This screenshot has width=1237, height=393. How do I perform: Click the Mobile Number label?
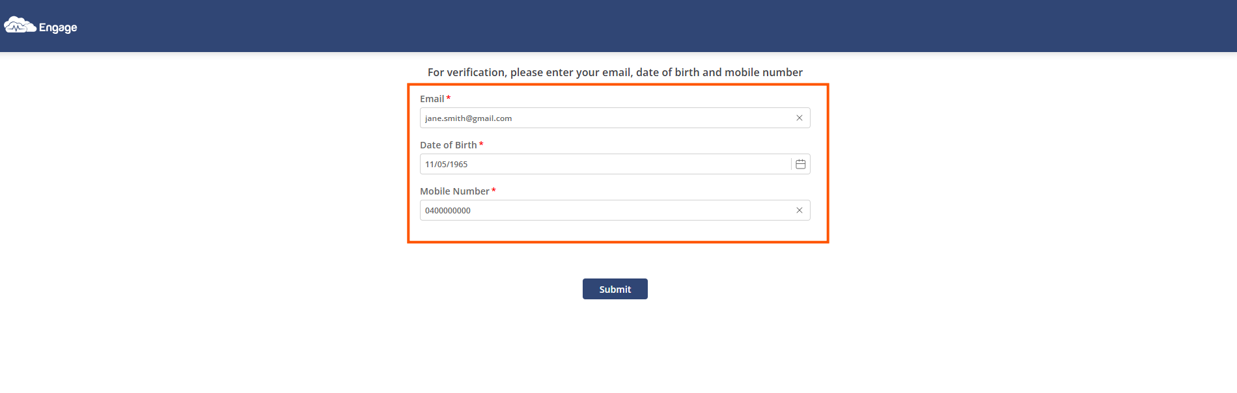pyautogui.click(x=454, y=191)
